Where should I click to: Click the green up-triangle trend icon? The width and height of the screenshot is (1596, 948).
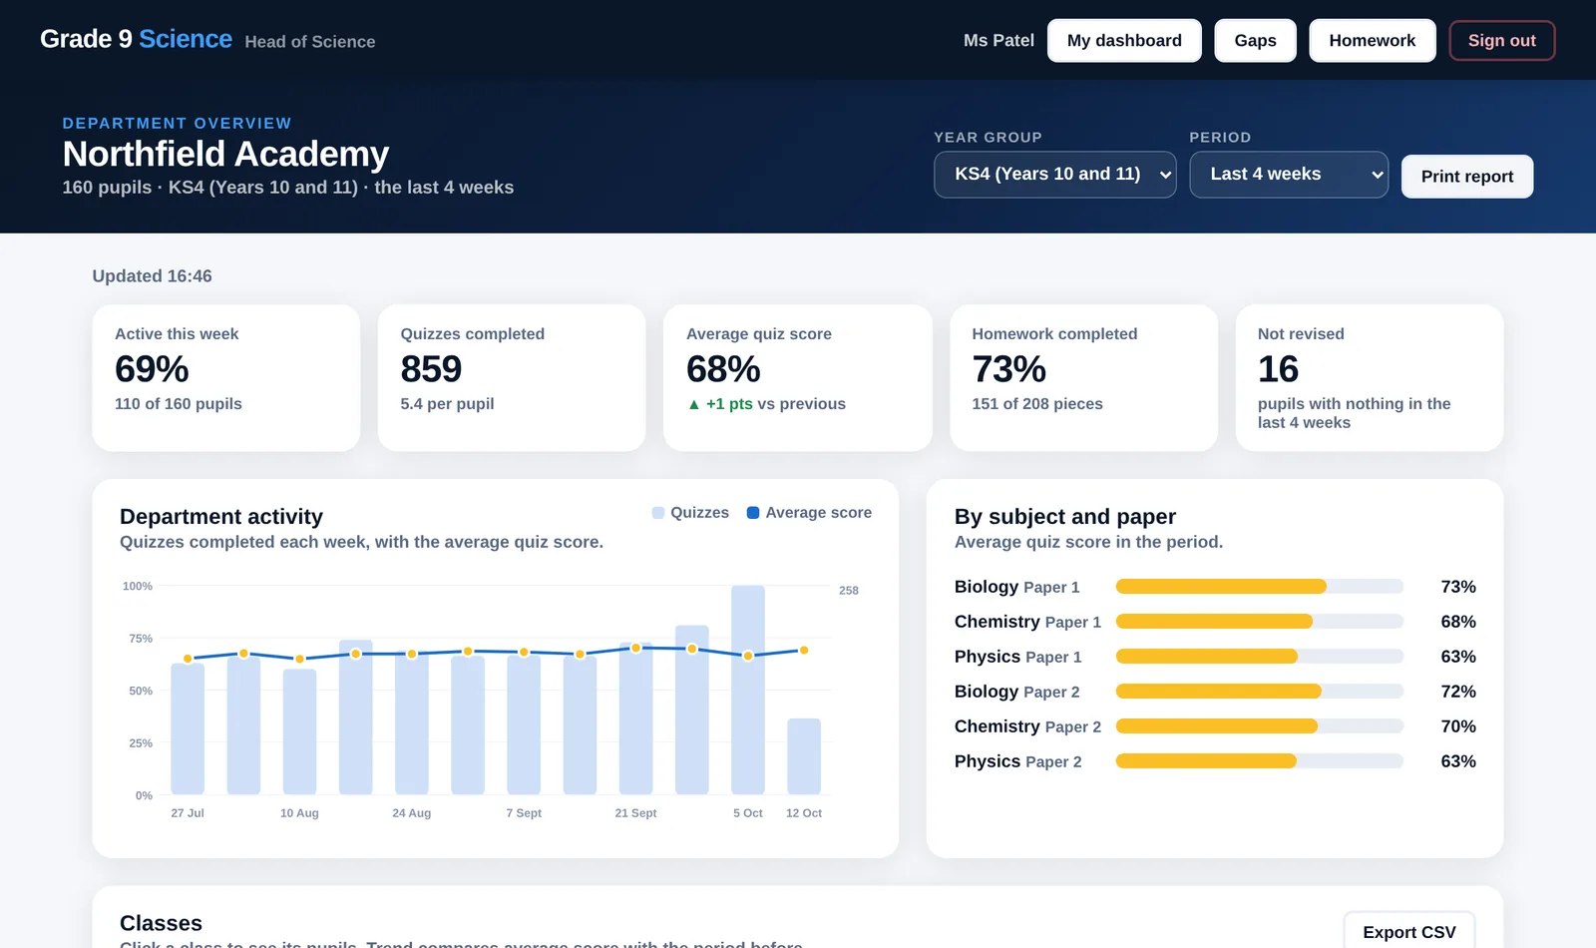[x=694, y=405]
